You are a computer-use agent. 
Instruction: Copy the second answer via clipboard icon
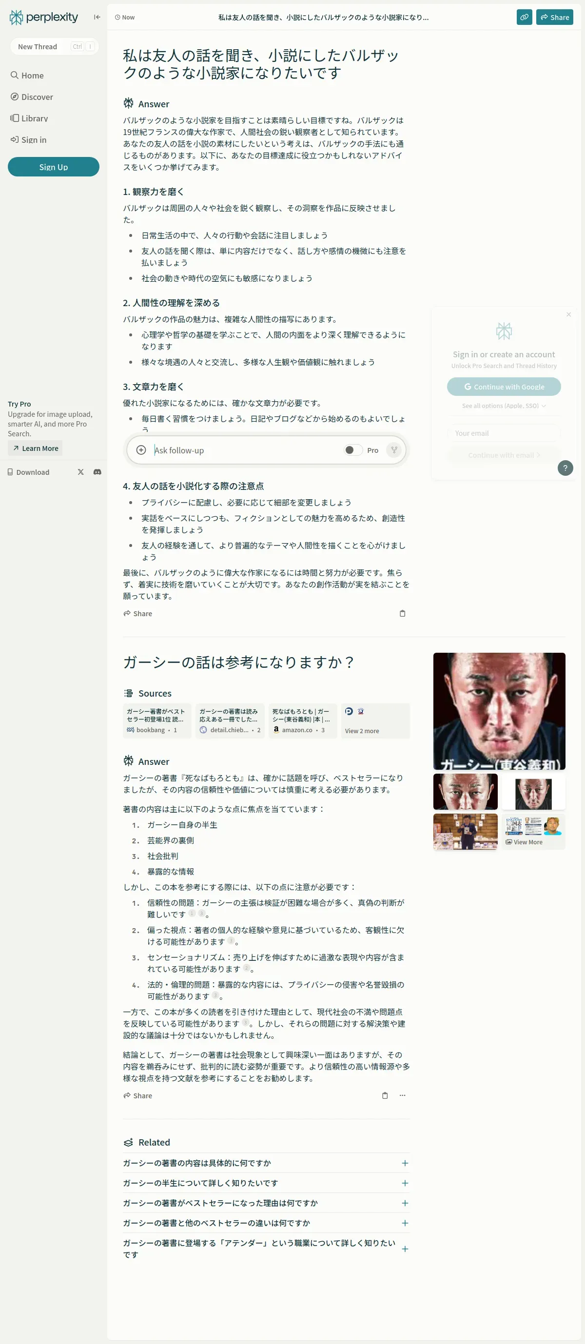click(x=385, y=1096)
